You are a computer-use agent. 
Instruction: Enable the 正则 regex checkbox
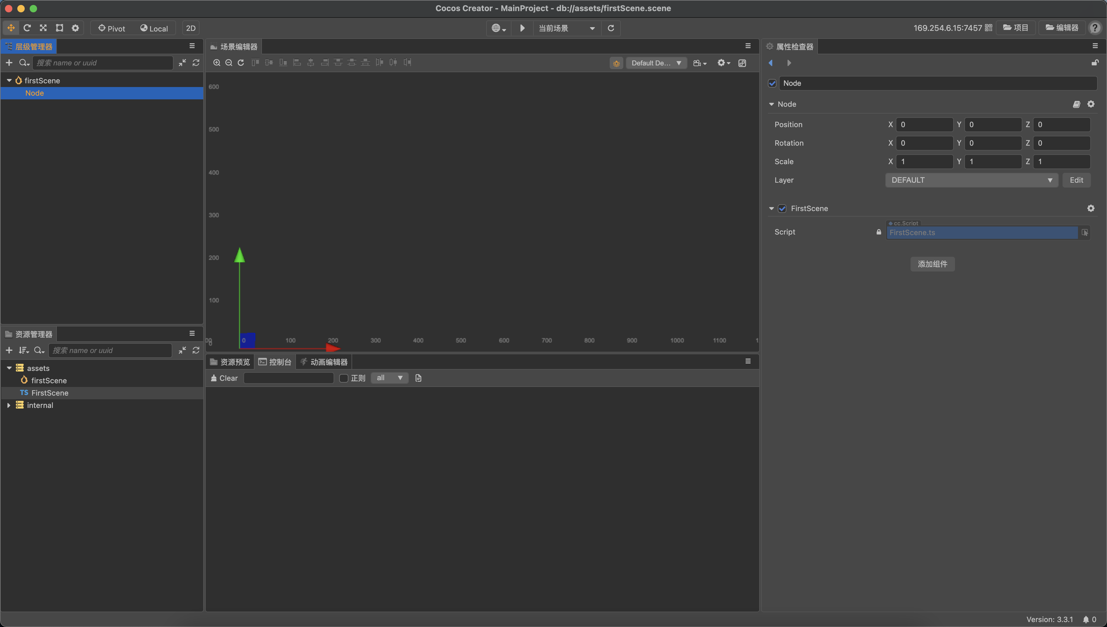coord(343,378)
